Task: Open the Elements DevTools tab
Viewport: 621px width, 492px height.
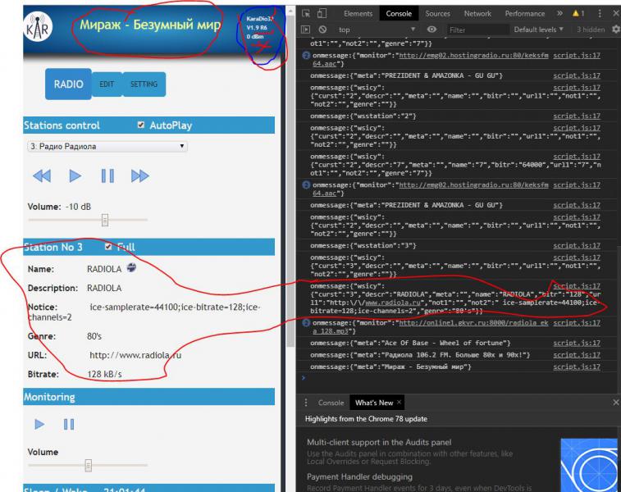Action: (x=358, y=13)
